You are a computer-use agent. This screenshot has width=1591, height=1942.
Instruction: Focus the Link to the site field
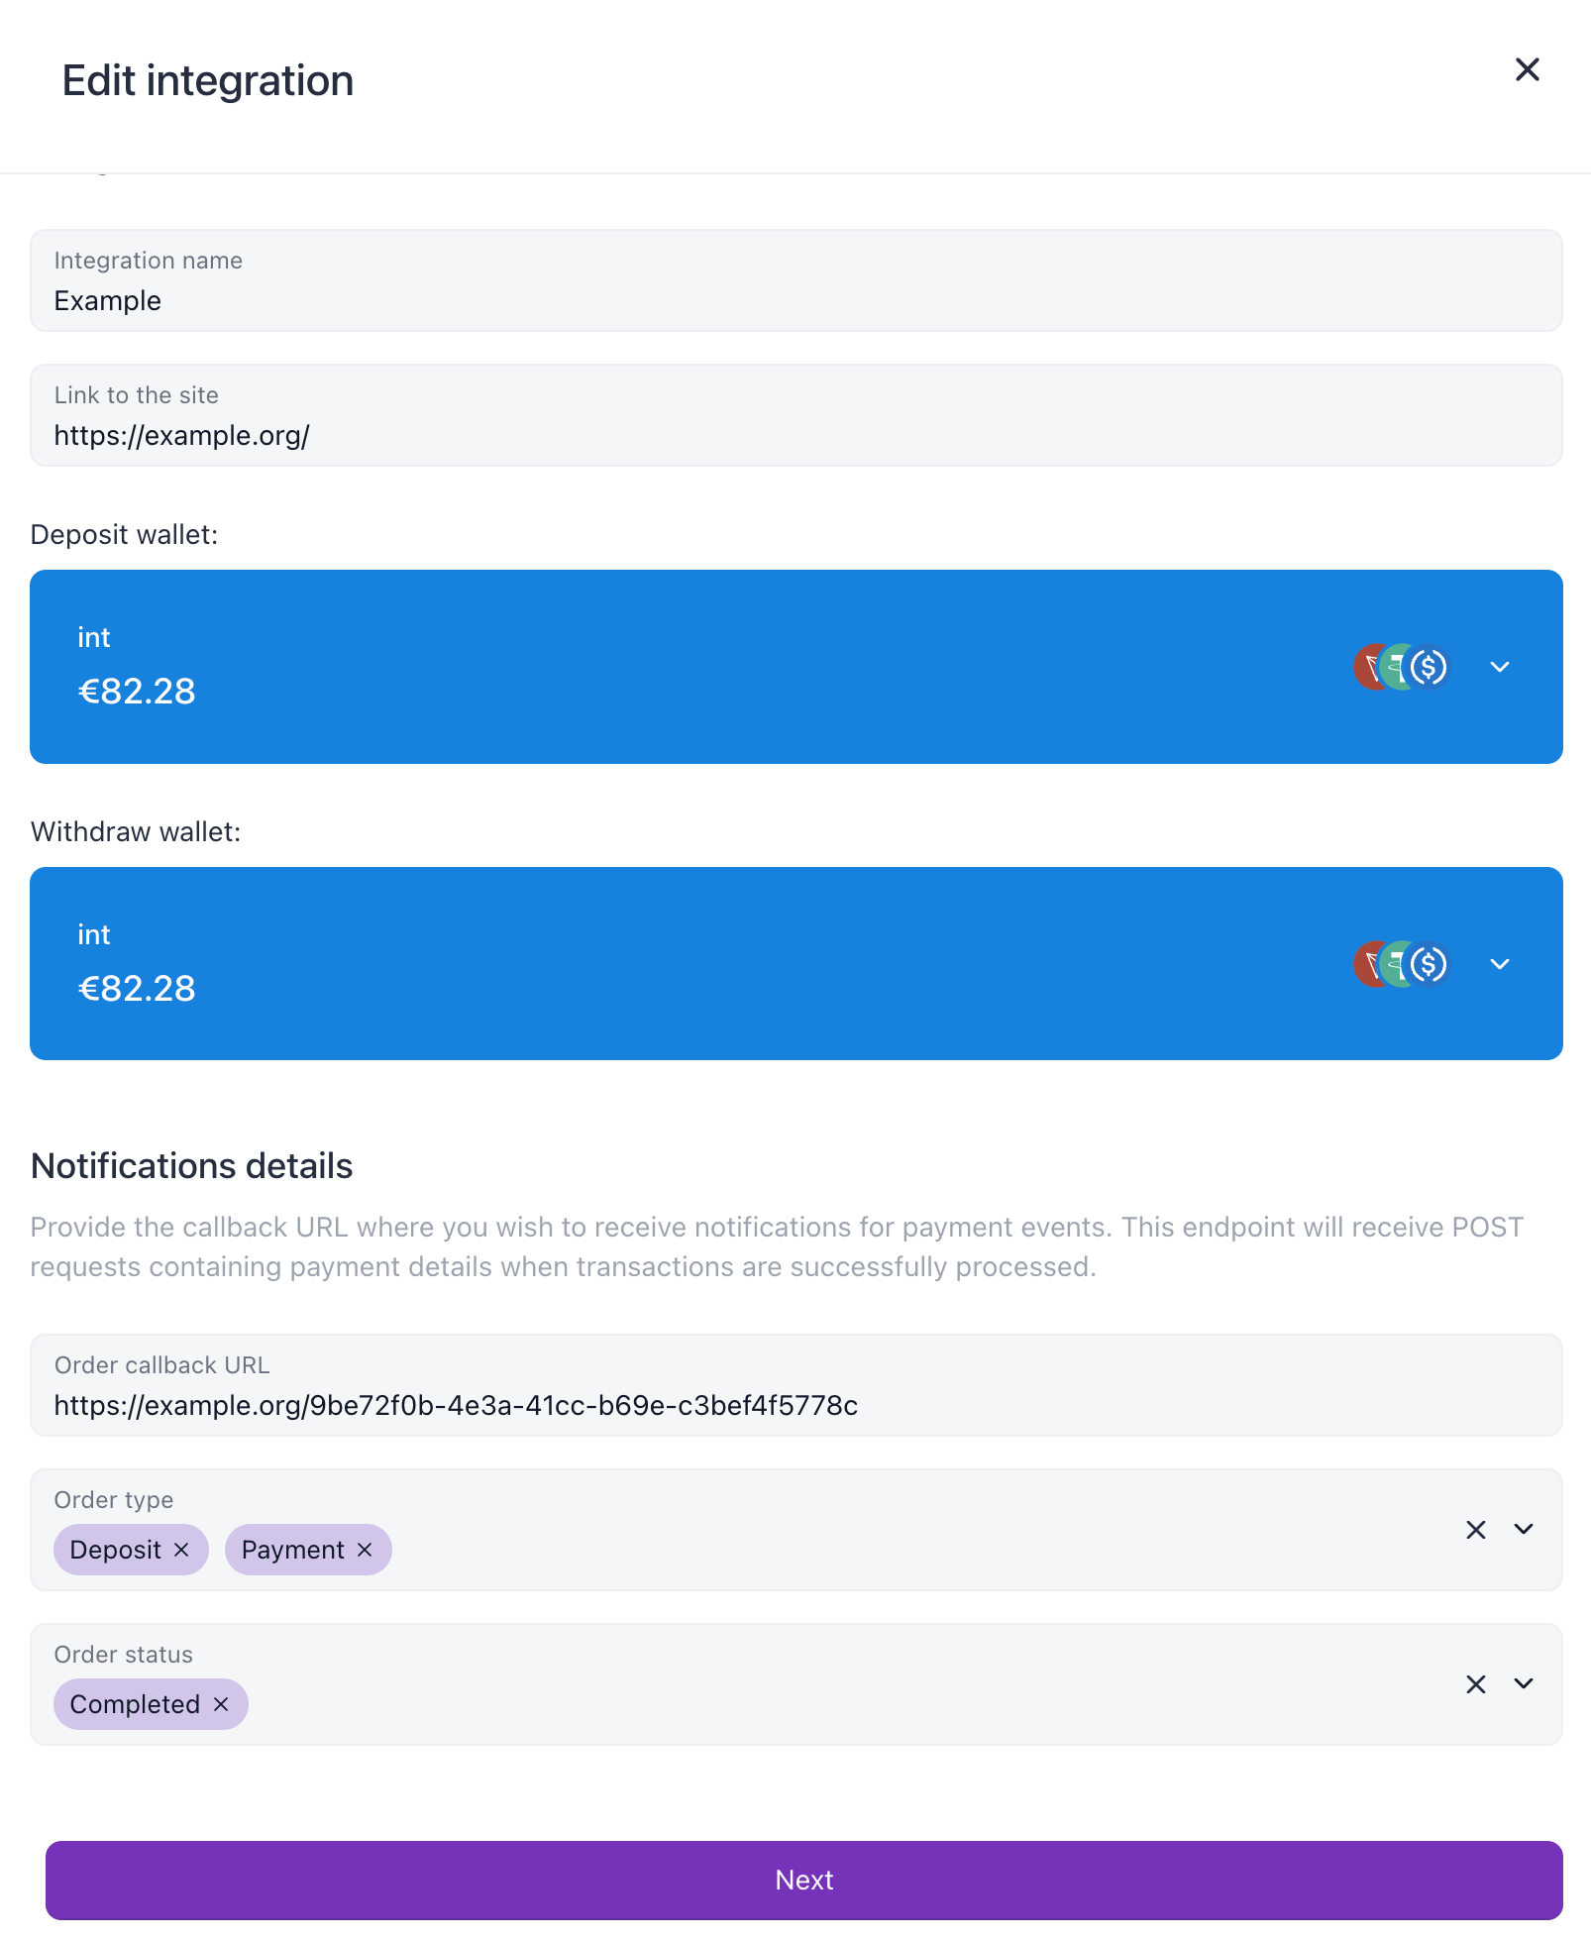(x=796, y=415)
